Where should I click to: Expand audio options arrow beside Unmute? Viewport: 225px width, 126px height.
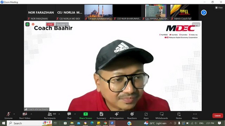pyautogui.click(x=14, y=114)
